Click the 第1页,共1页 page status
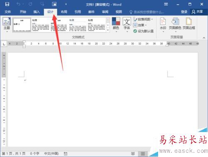The height and width of the screenshot is (157, 208). [x=14, y=154]
